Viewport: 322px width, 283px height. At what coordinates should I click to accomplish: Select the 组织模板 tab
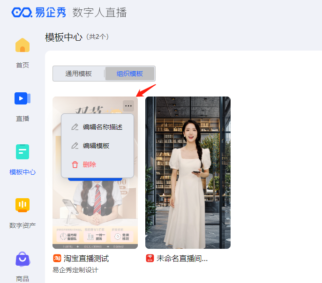(x=129, y=74)
